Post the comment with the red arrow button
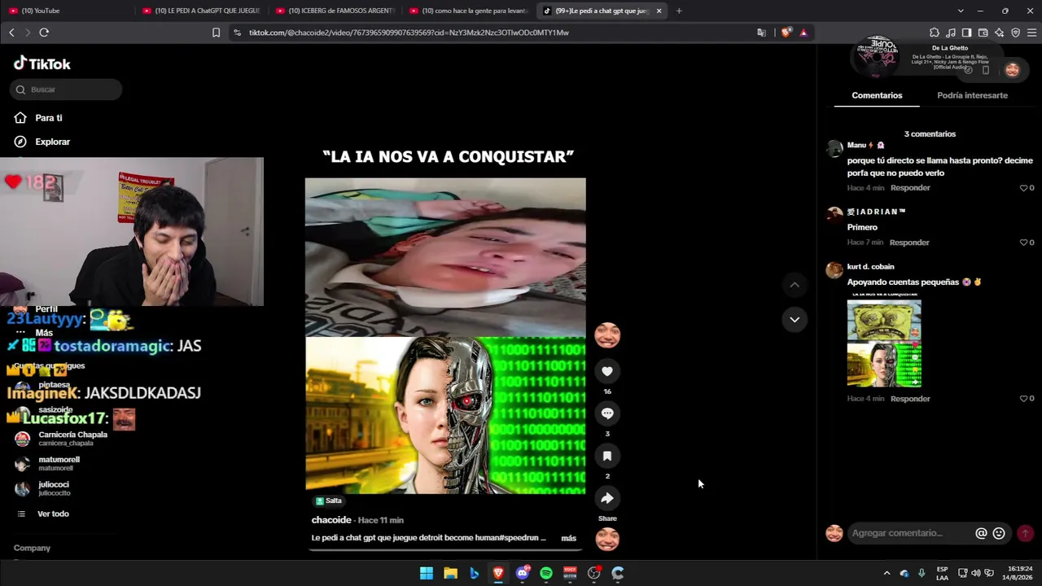1042x586 pixels. [1025, 533]
